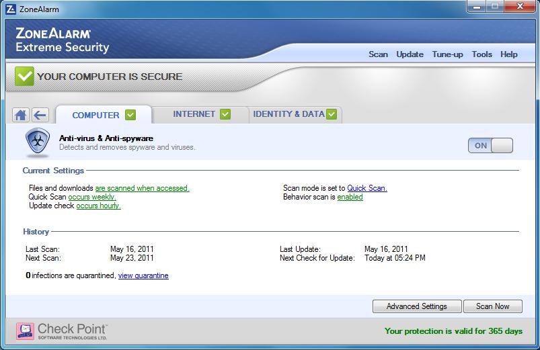Click 'occurs hourly' update check link

(x=98, y=206)
